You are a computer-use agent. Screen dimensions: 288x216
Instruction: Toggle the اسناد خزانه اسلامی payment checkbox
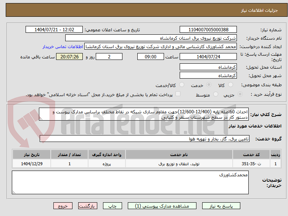pos(178,94)
